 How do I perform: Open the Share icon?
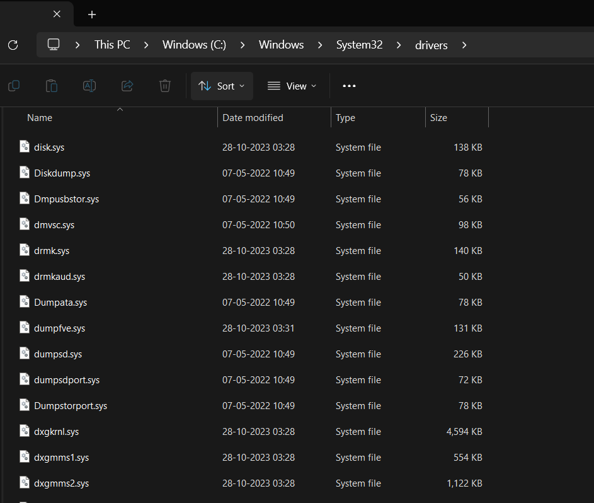[x=127, y=86]
